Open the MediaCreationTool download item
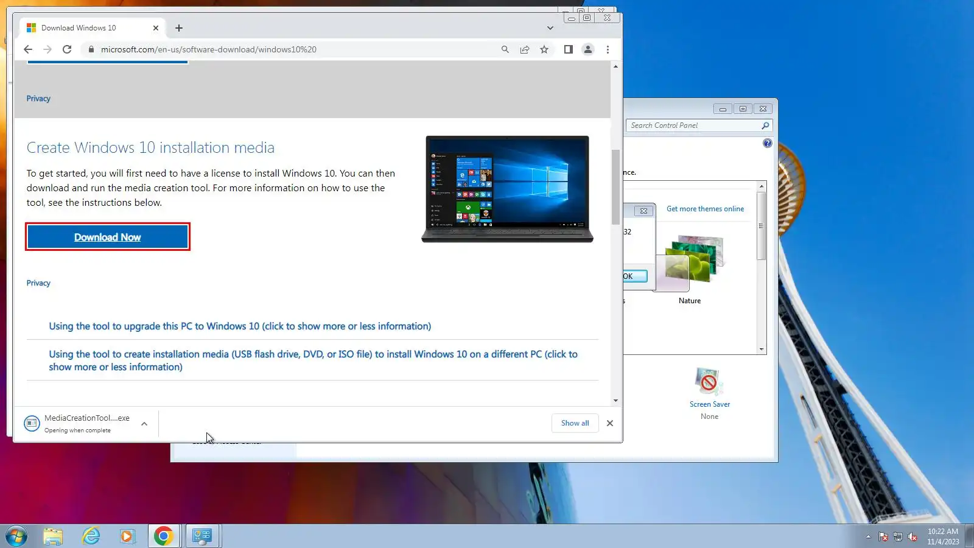This screenshot has width=974, height=548. click(x=77, y=423)
